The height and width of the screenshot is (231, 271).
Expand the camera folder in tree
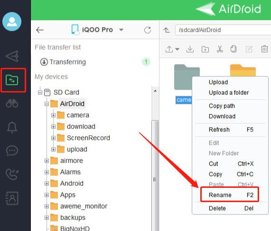click(x=53, y=115)
